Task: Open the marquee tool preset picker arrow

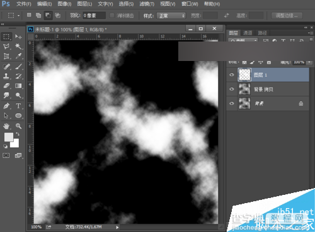Action: click(x=18, y=16)
